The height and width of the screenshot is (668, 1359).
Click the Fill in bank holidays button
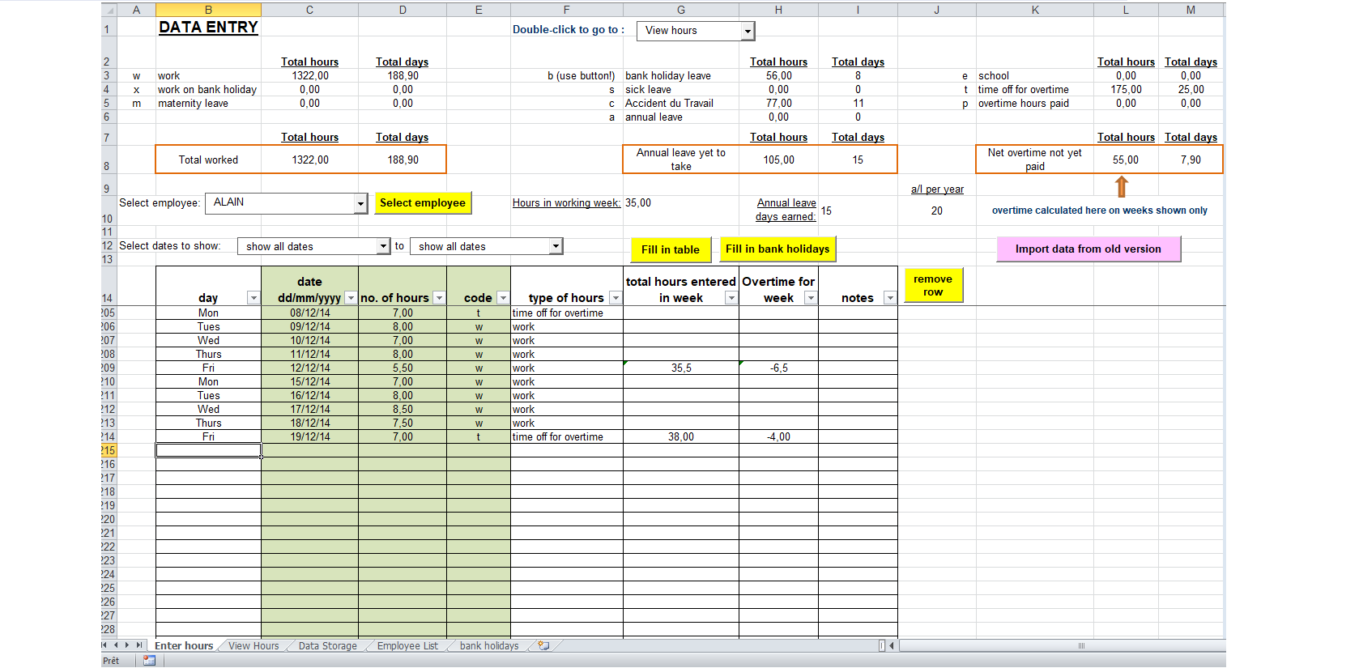click(777, 249)
